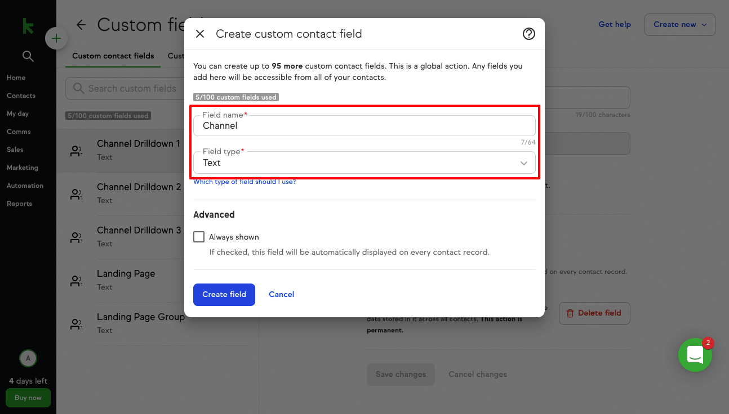Expand the Field type dropdown
729x414 pixels.
point(364,163)
